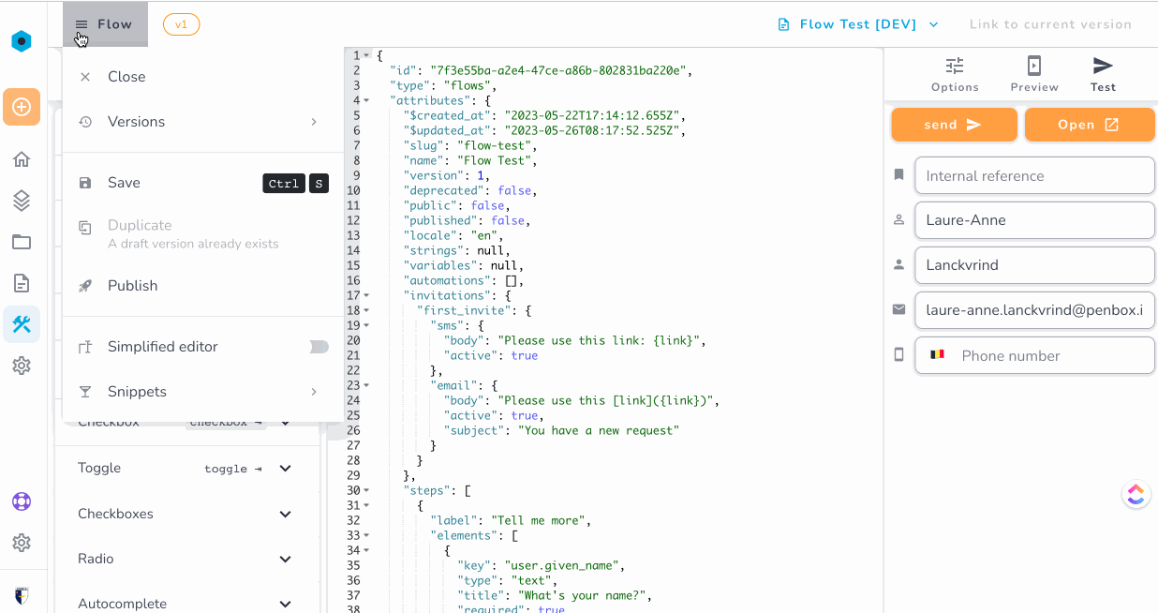The image size is (1158, 613).
Task: Click the envelope icon beside email field
Action: (899, 309)
